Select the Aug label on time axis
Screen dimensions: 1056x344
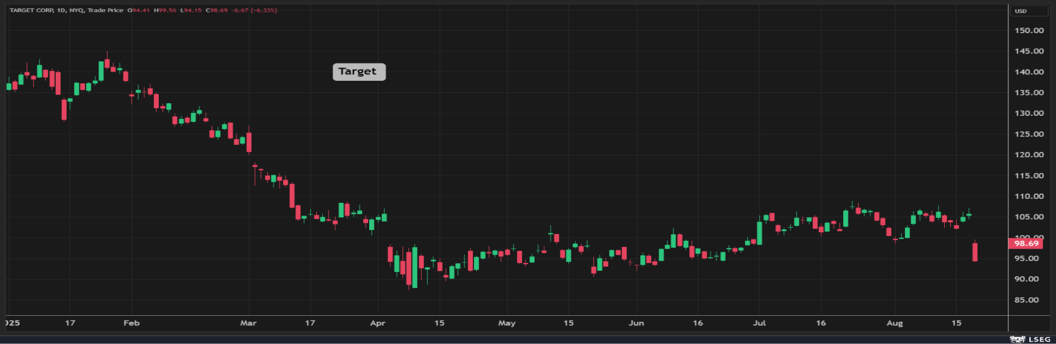(894, 323)
